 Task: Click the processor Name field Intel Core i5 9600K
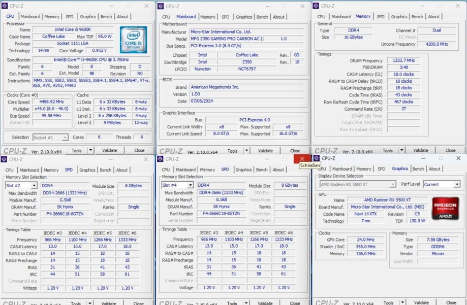coord(73,29)
